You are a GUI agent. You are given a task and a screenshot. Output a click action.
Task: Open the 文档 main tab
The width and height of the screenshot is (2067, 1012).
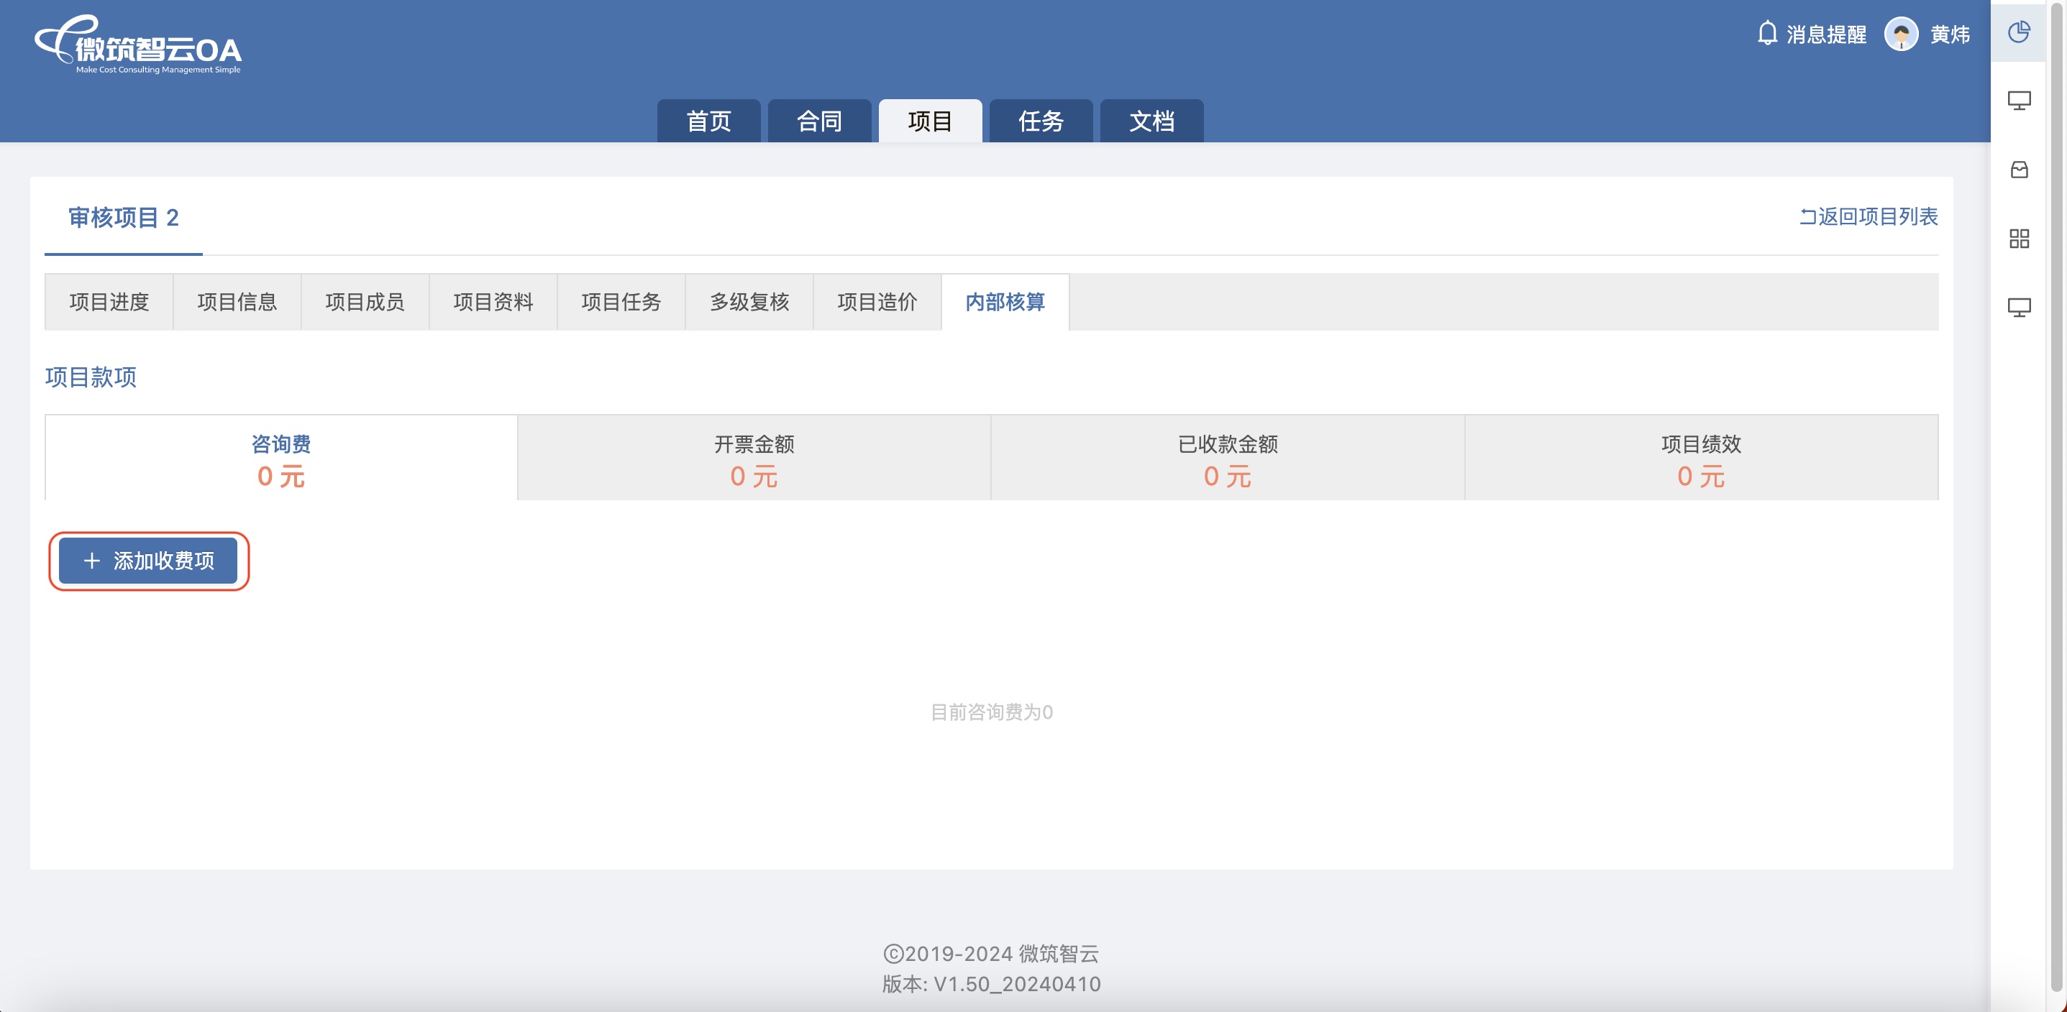pyautogui.click(x=1151, y=121)
